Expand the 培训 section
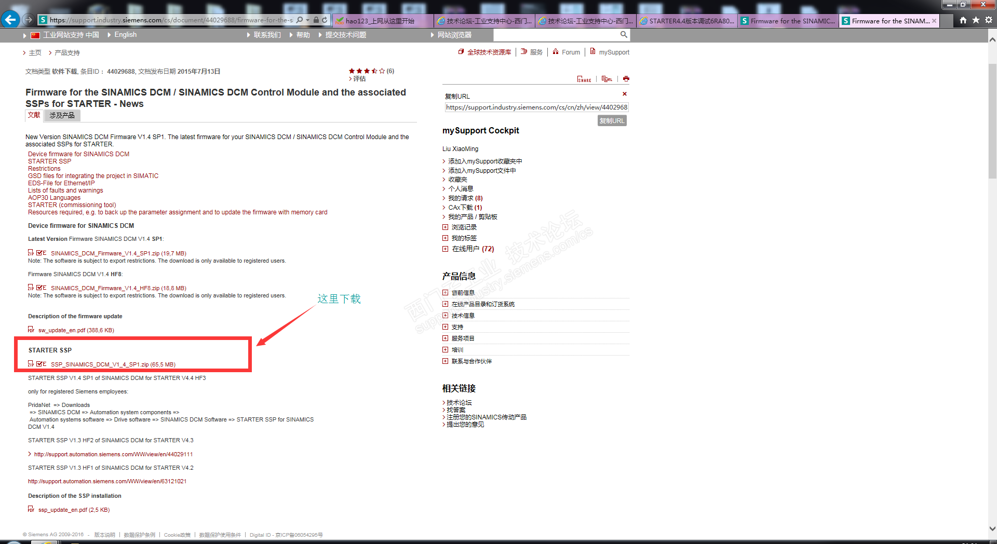The image size is (997, 544). pyautogui.click(x=445, y=349)
